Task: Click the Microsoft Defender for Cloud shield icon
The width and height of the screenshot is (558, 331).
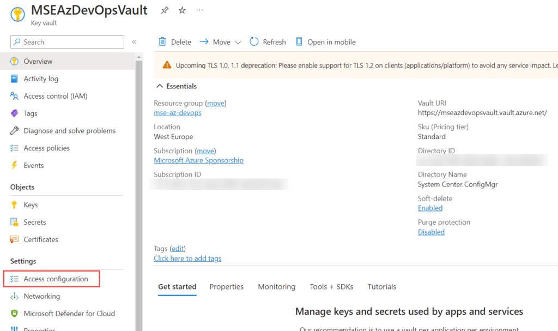Action: (14, 314)
